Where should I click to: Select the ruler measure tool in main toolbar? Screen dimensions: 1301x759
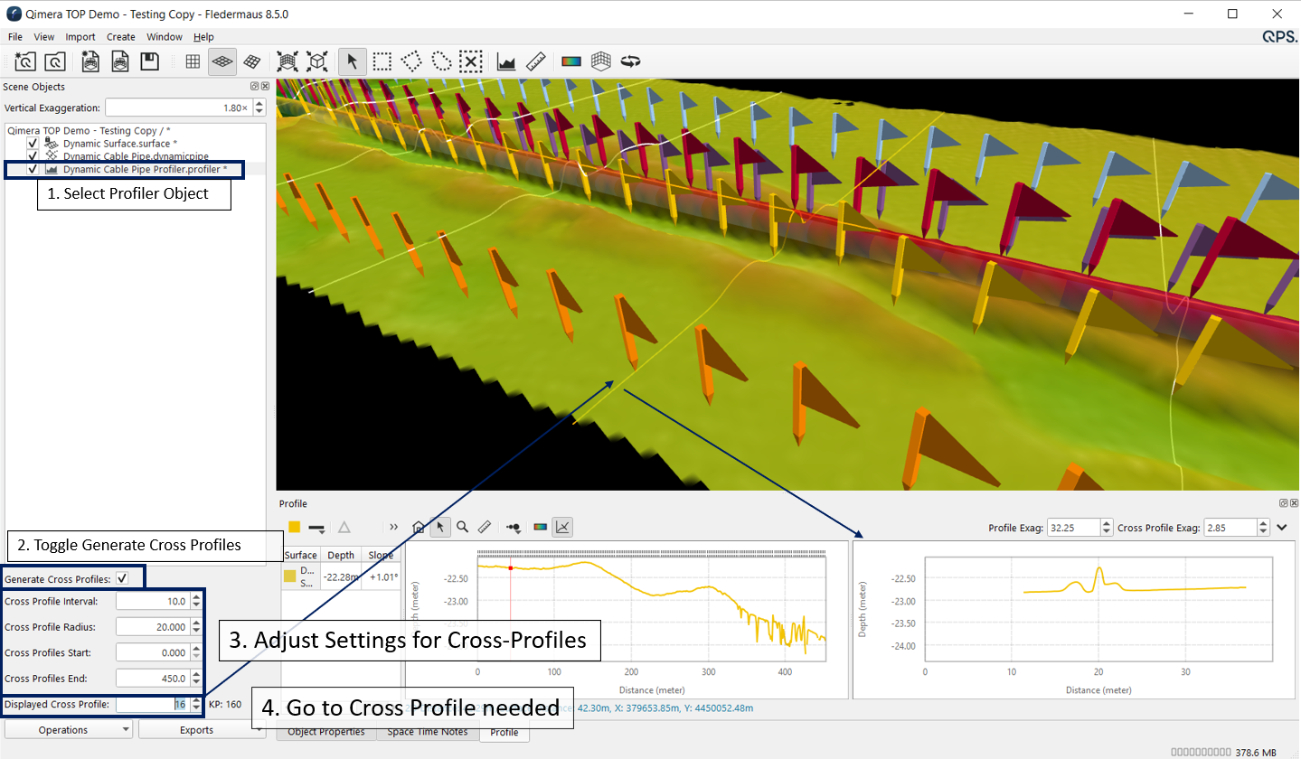(535, 61)
